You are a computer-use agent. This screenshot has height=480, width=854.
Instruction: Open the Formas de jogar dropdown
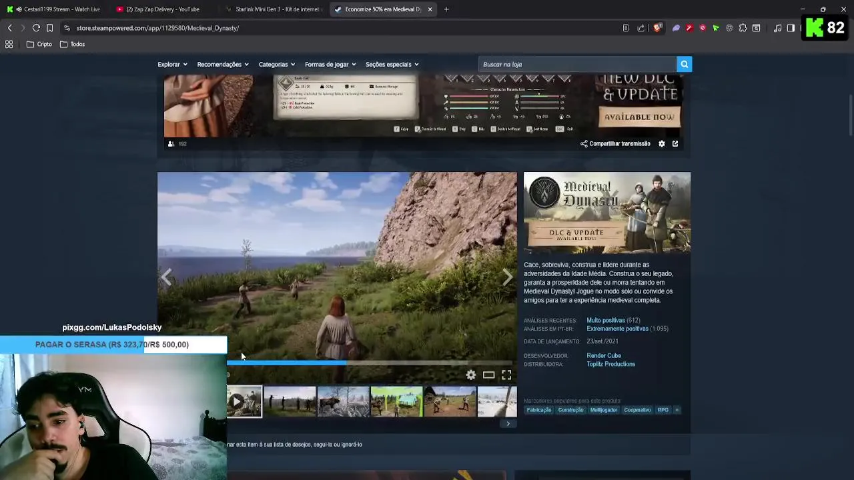[x=330, y=64]
